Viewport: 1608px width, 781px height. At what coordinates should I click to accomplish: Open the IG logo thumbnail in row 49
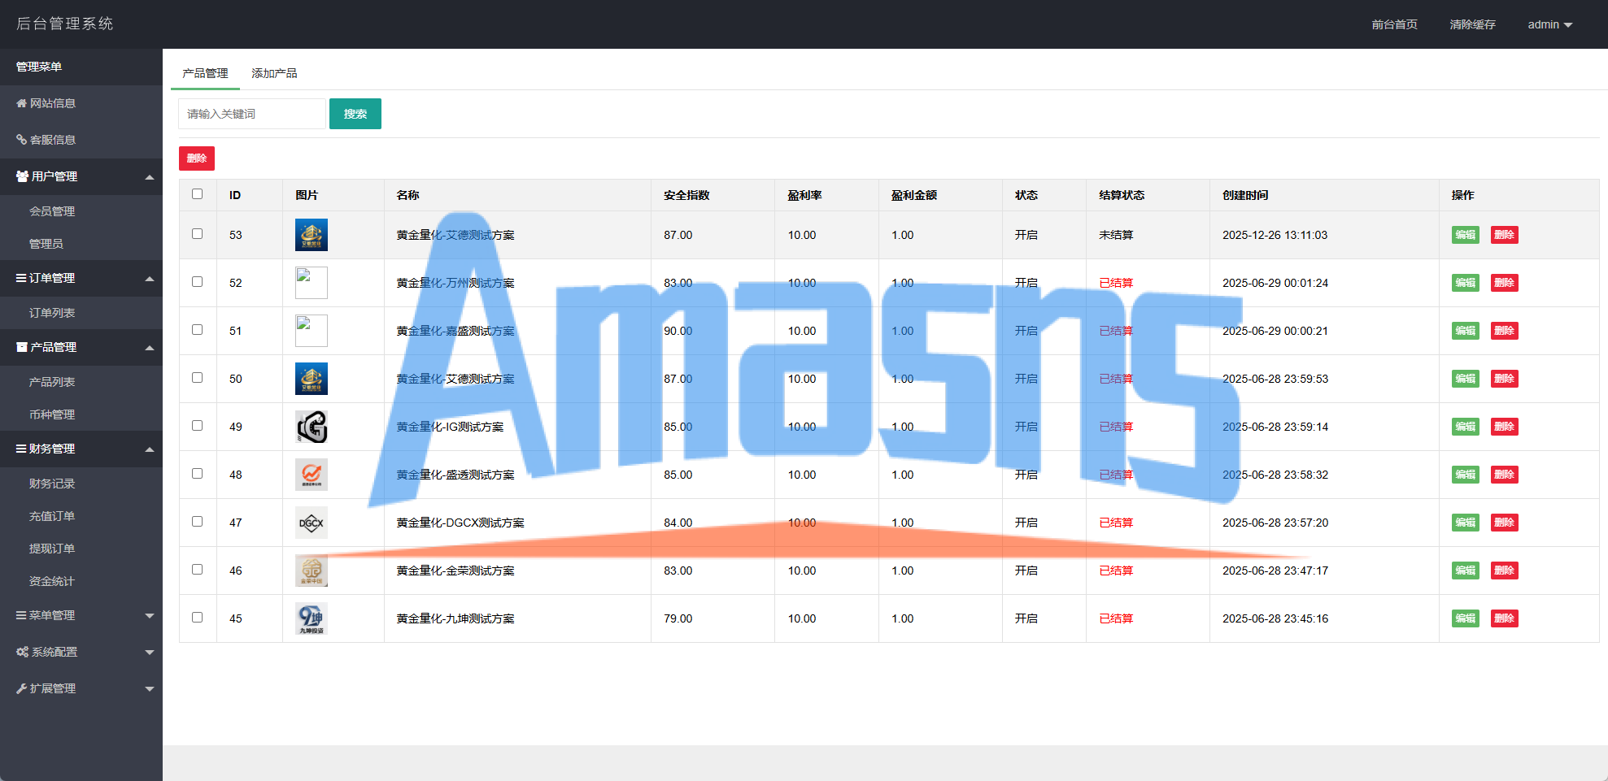point(312,427)
